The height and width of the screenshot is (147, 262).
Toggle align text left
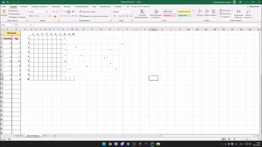pyautogui.click(x=62, y=16)
